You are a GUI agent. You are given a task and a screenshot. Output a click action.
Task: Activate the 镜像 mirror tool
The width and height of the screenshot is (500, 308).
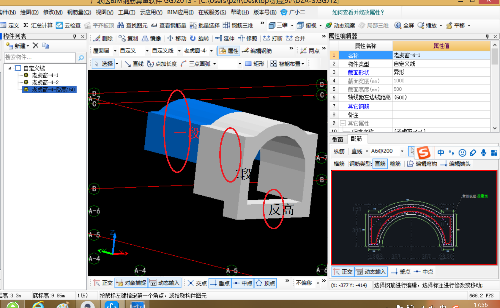pyautogui.click(x=151, y=38)
